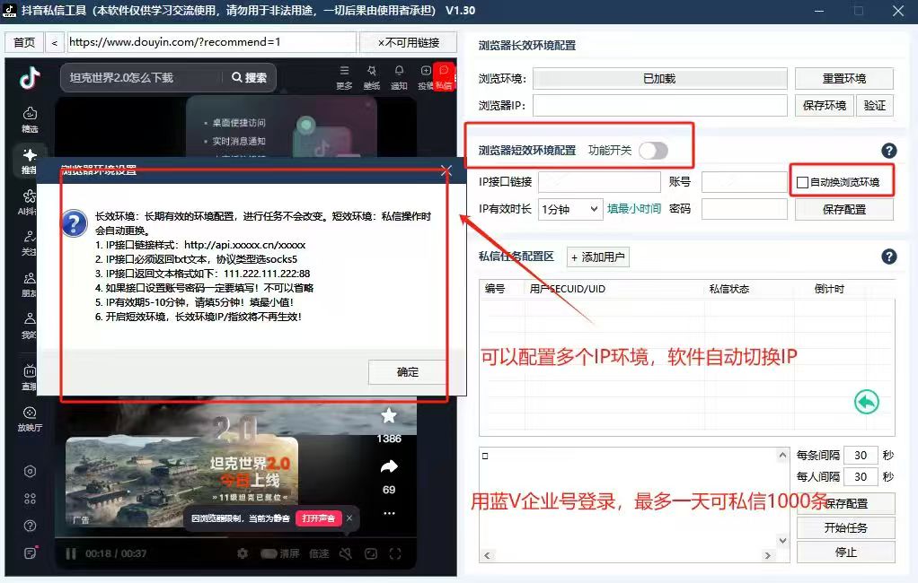Click the 开始任务 button

pos(845,528)
